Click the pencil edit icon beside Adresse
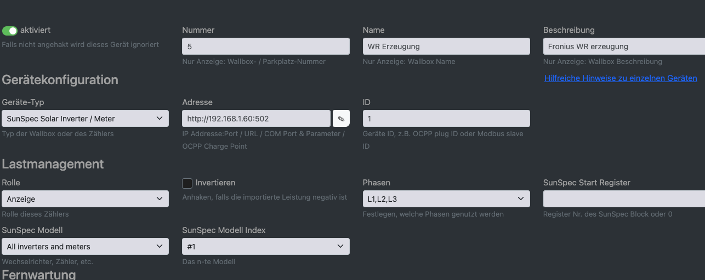This screenshot has height=280, width=705. pos(341,119)
